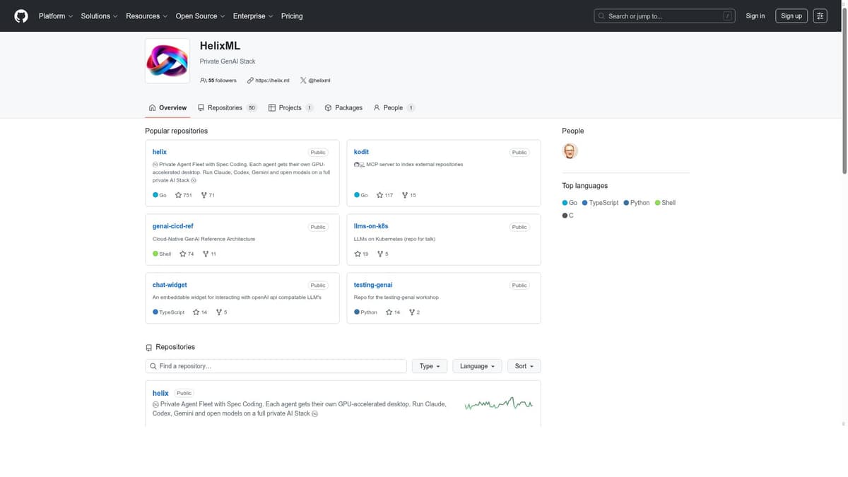Click the X @helixml profile link
848x477 pixels.
coord(315,81)
